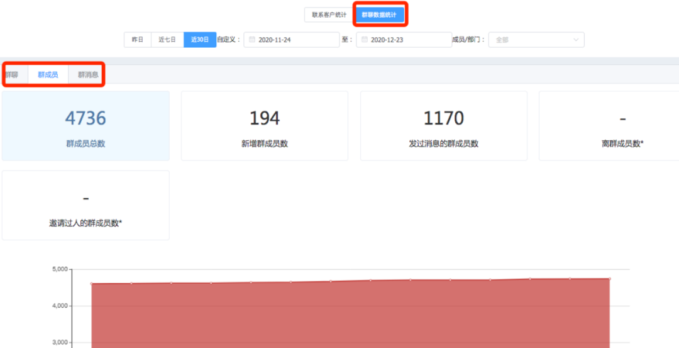Select the 群聊数据统计 button
Viewport: 679px width, 348px height.
pos(379,14)
